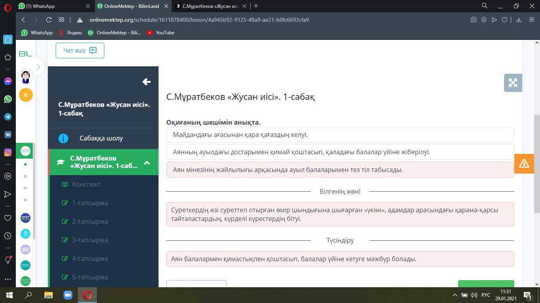Open a new tab with plus button

(256, 6)
